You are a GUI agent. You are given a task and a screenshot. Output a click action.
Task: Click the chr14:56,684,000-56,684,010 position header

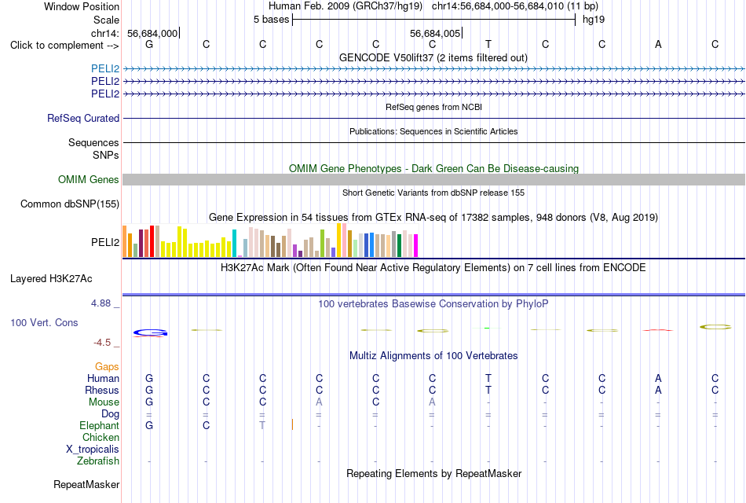pyautogui.click(x=515, y=6)
